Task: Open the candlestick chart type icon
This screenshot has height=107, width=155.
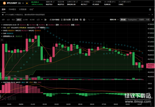Action: click(x=46, y=20)
